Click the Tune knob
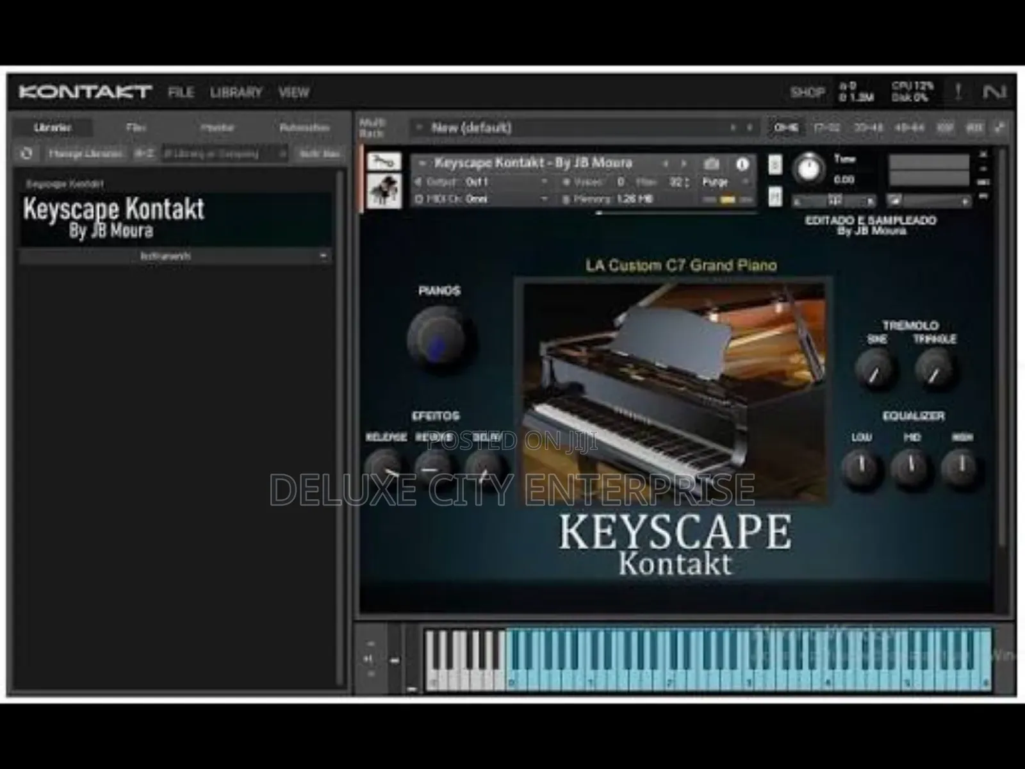Viewport: 1025px width, 769px height. [809, 170]
